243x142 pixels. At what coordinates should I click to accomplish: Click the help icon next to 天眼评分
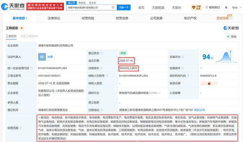coord(183,57)
